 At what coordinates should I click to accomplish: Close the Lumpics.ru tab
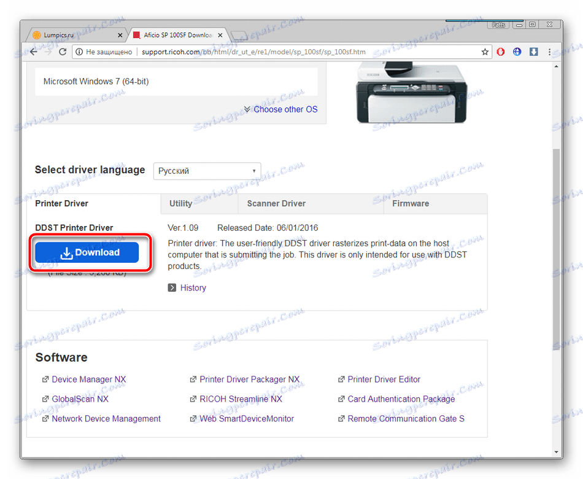[120, 35]
